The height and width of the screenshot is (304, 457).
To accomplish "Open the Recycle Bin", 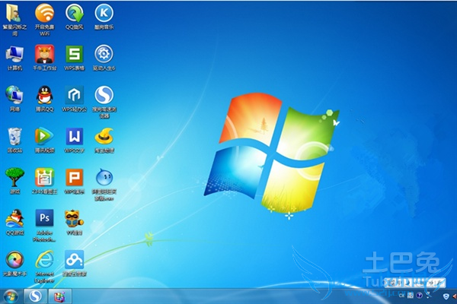I will pyautogui.click(x=14, y=137).
